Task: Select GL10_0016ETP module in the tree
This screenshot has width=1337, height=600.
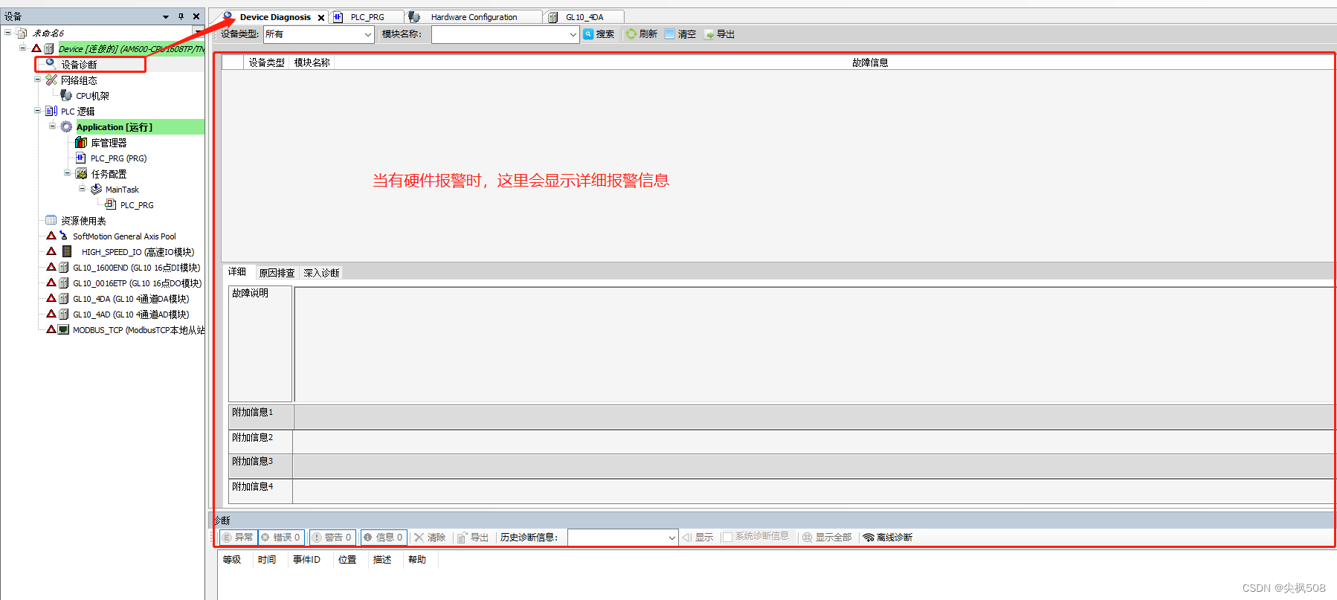Action: click(137, 283)
